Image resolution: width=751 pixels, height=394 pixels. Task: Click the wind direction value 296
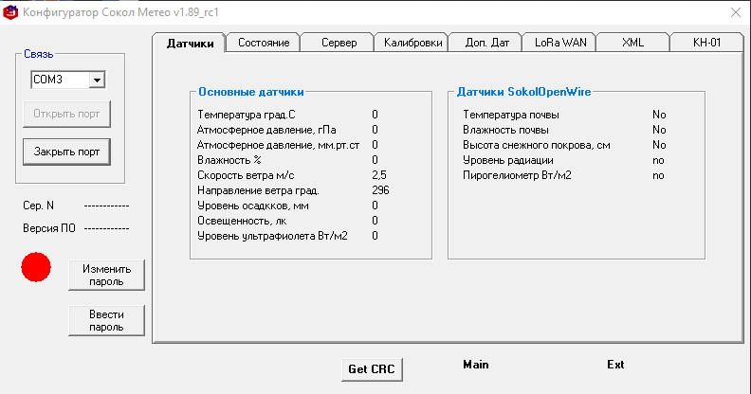(380, 190)
